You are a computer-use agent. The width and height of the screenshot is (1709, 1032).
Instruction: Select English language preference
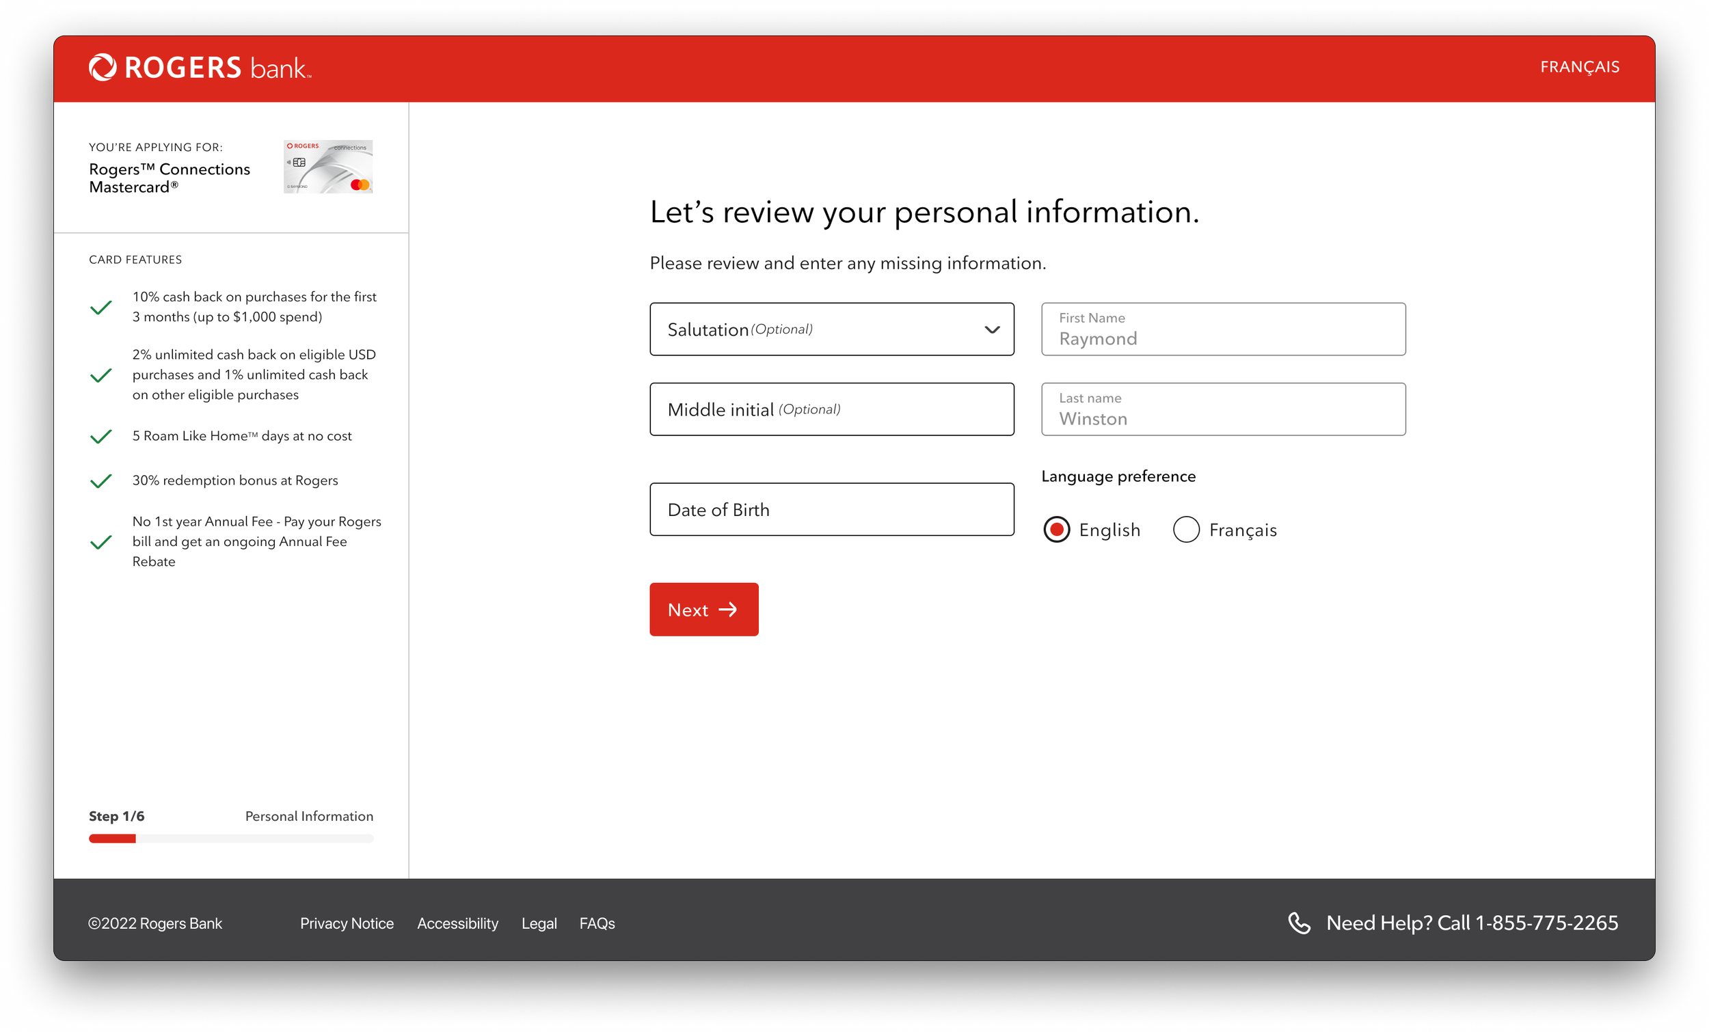1056,530
